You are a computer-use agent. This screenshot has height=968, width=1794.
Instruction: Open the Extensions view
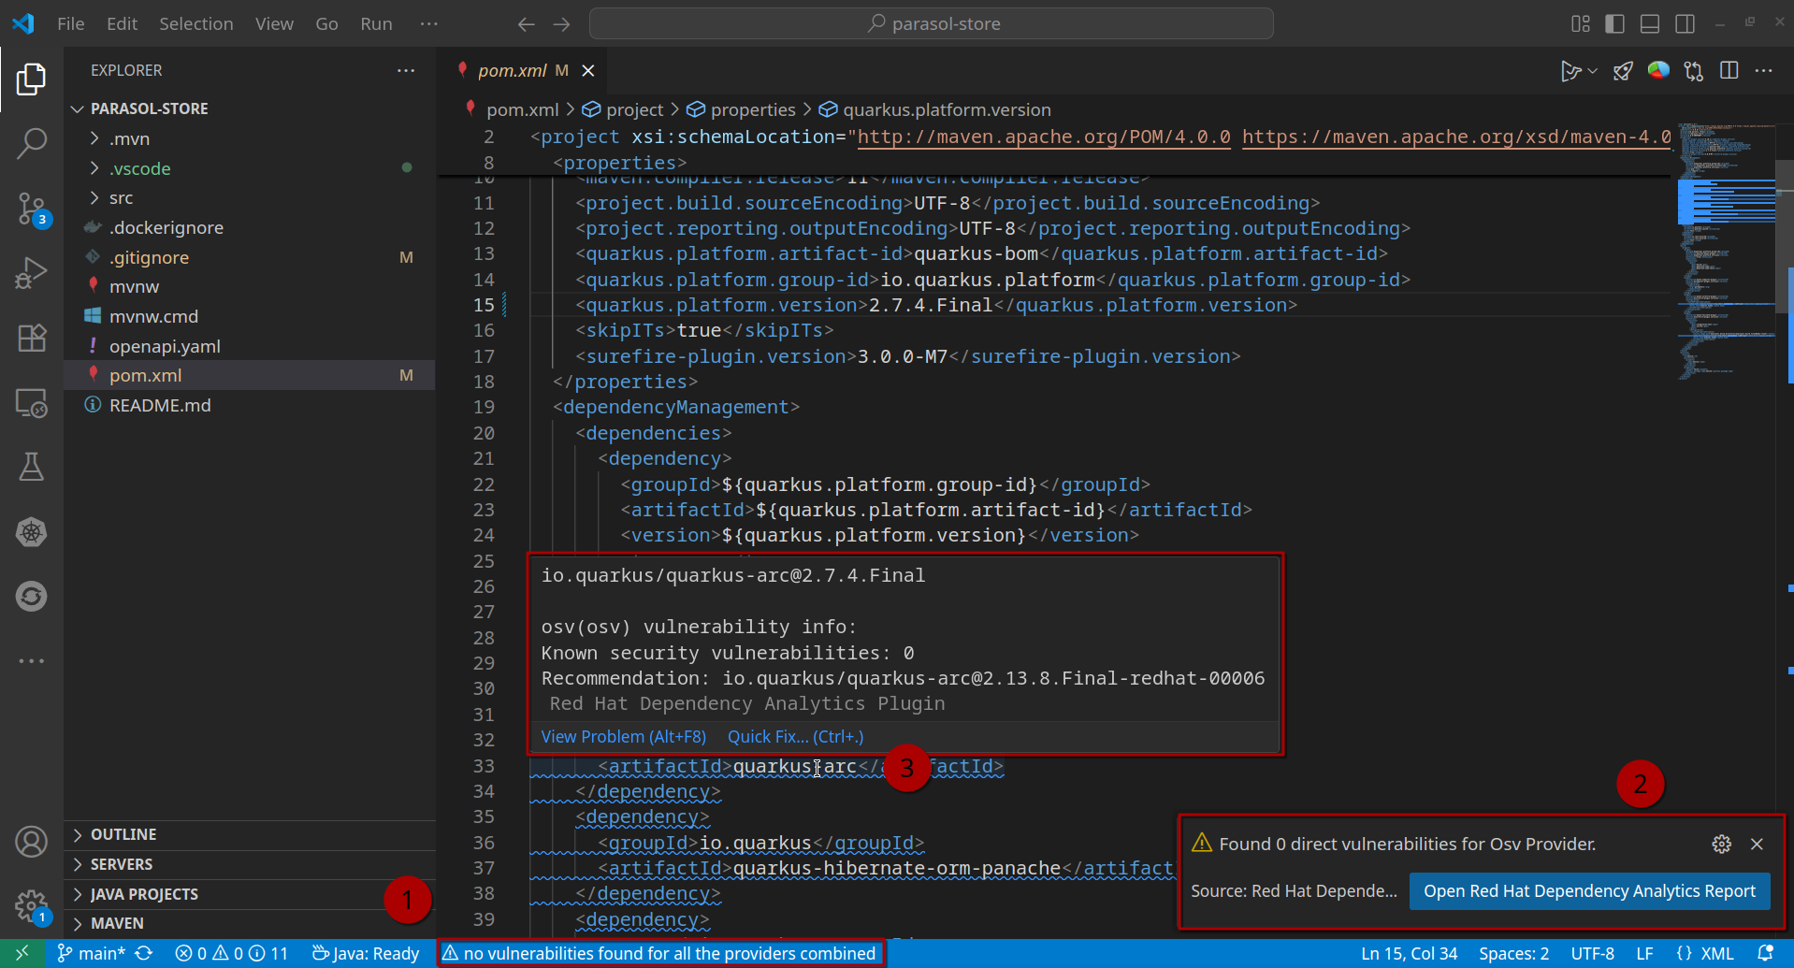coord(32,338)
